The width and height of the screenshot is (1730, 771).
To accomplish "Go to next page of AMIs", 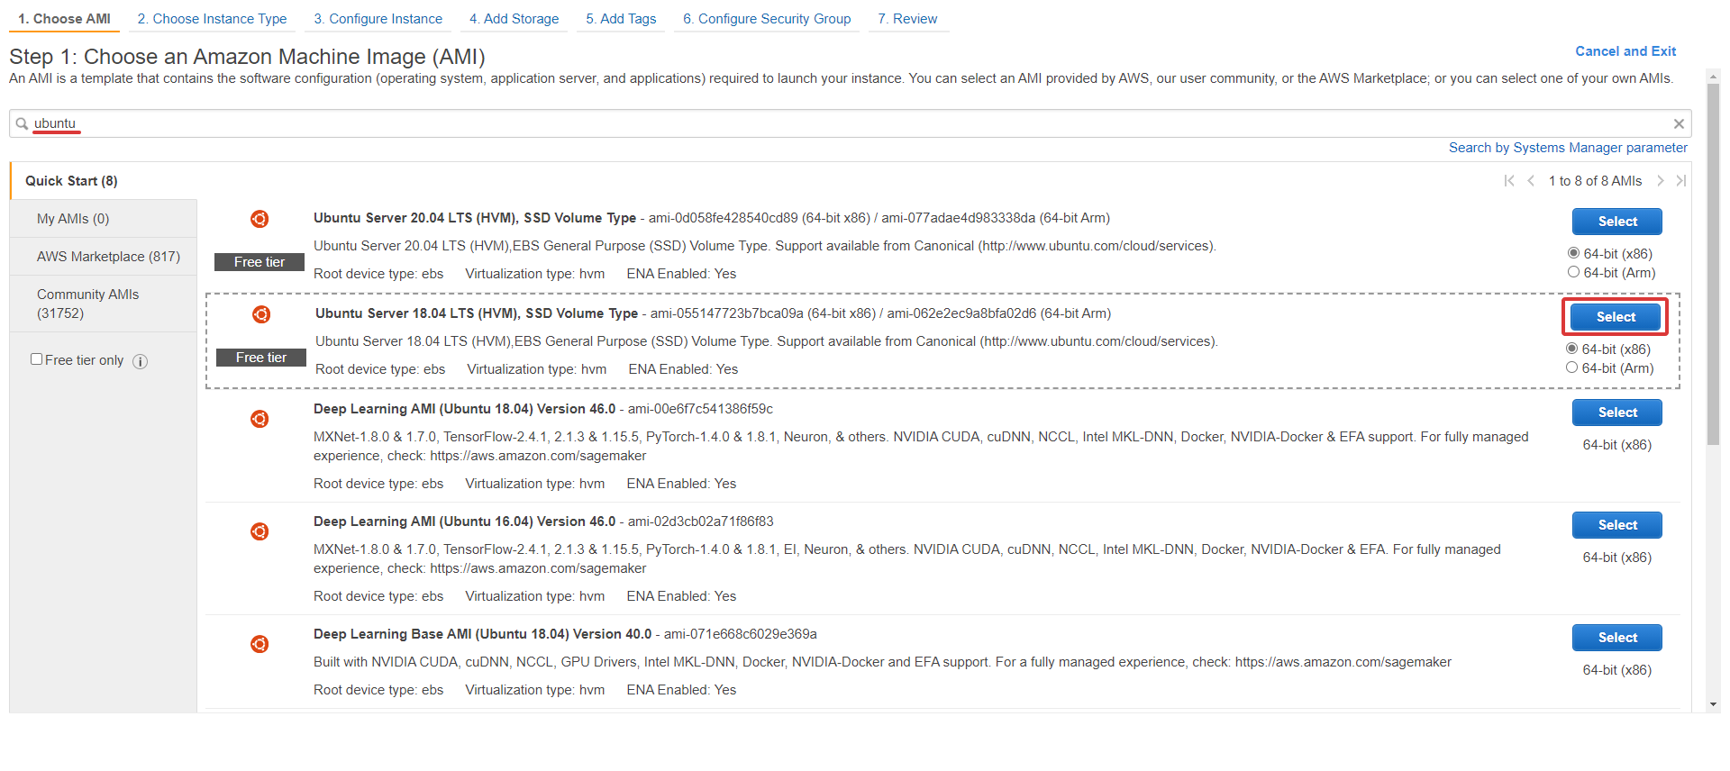I will click(x=1661, y=181).
